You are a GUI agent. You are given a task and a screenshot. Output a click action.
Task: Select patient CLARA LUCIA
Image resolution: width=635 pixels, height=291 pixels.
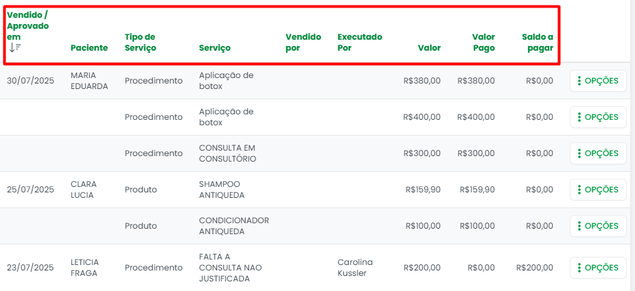coord(84,190)
